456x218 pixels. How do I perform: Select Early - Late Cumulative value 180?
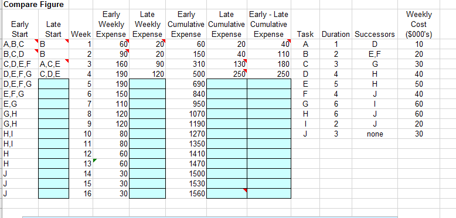tap(269, 64)
